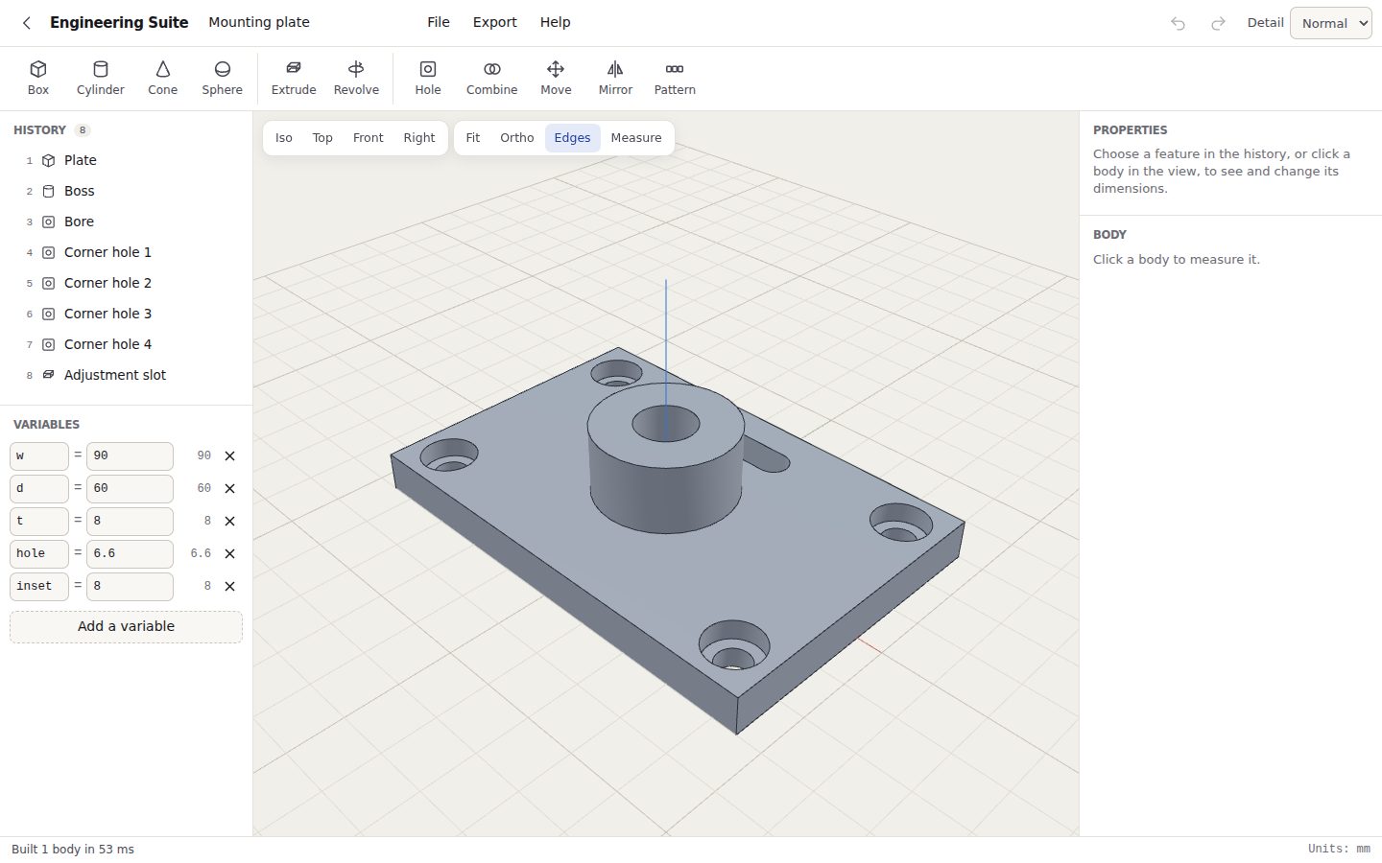Delete the w variable
This screenshot has width=1382, height=863.
coord(229,456)
